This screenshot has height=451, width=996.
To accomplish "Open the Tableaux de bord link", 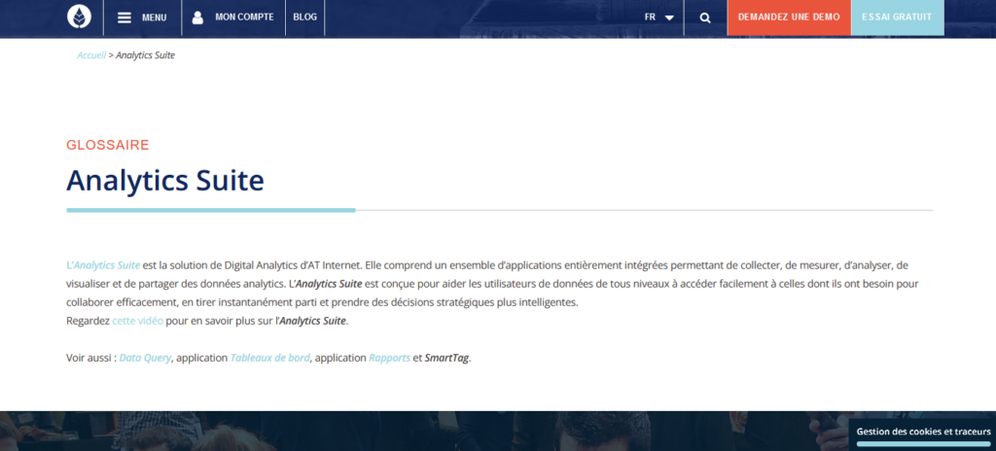I will (270, 358).
